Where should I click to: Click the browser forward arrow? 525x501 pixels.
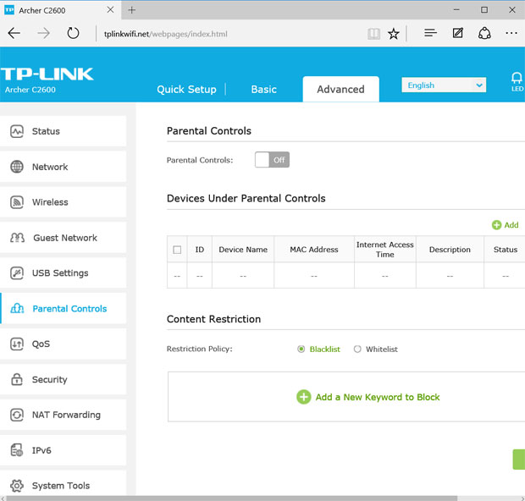tap(43, 34)
